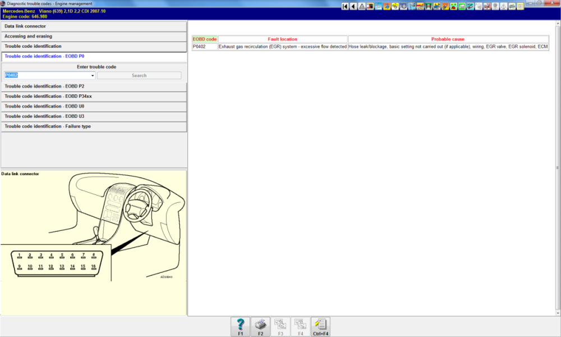
Task: Print the page using the F2 printer icon
Action: click(260, 327)
